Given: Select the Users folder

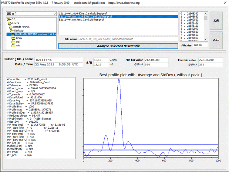Looking at the screenshot, I should point(13,23).
